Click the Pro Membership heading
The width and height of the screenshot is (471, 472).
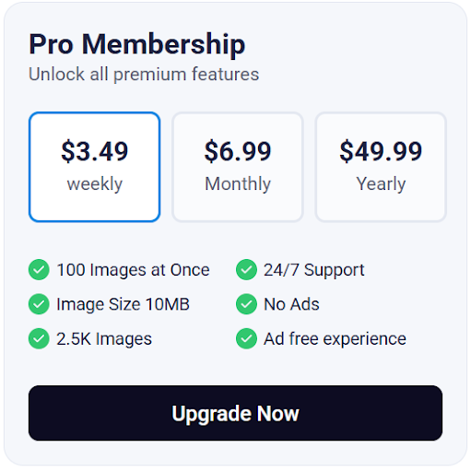(x=137, y=45)
